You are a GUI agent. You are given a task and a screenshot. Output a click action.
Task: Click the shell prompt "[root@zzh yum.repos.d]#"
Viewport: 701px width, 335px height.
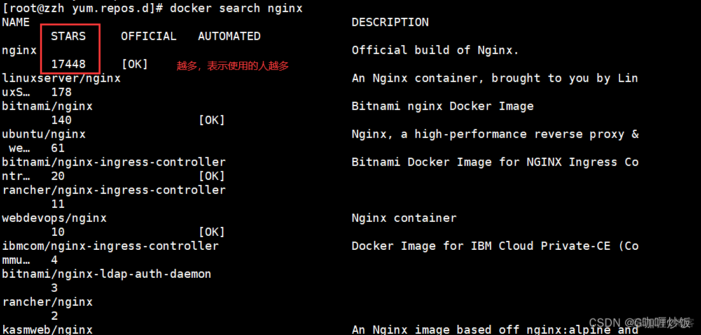83,8
